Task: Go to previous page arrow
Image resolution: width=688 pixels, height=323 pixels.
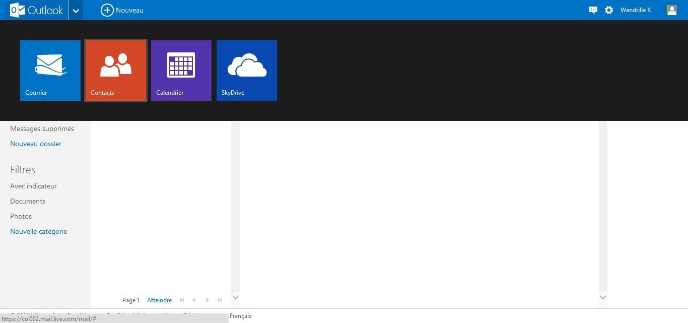Action: click(x=194, y=300)
